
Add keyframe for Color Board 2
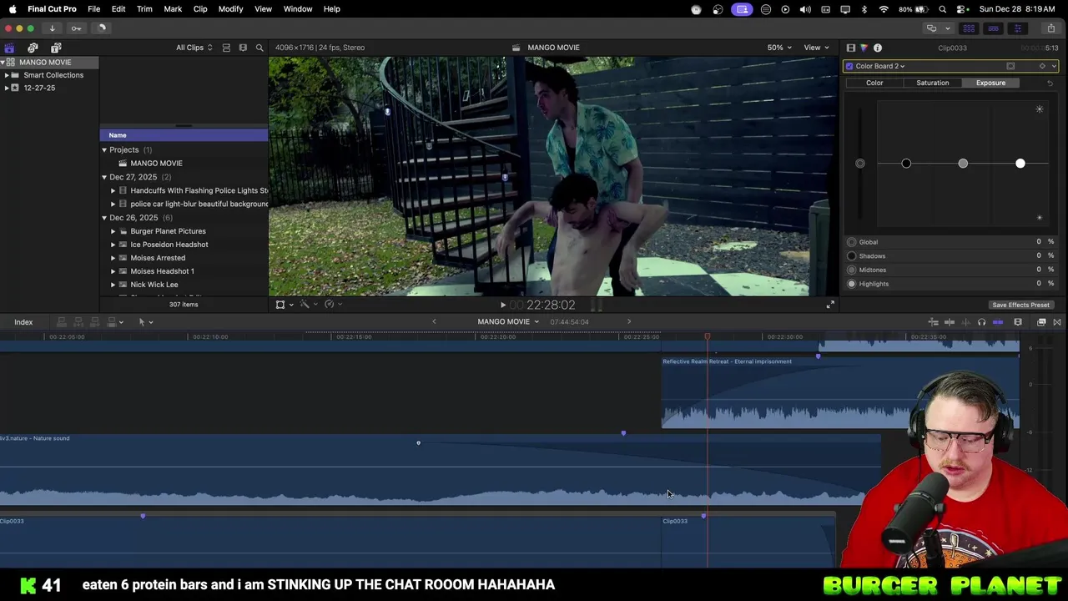pyautogui.click(x=1042, y=66)
